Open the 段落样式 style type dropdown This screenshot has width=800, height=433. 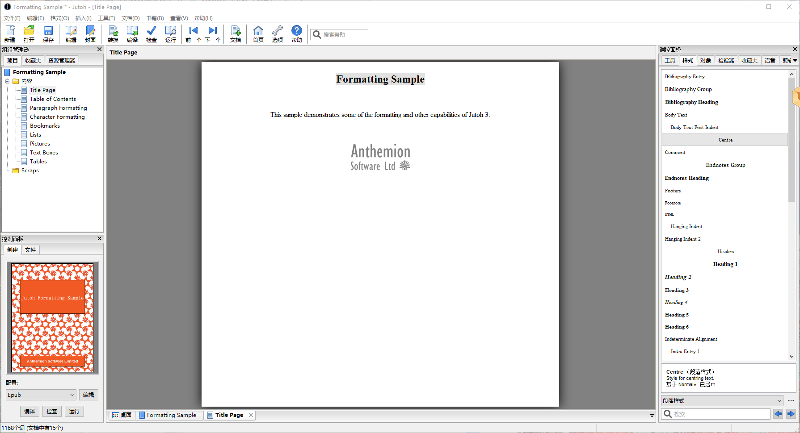722,401
